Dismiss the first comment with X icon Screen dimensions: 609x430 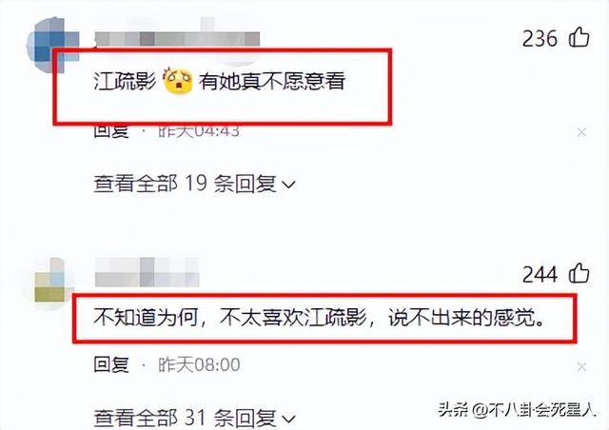coord(581,132)
